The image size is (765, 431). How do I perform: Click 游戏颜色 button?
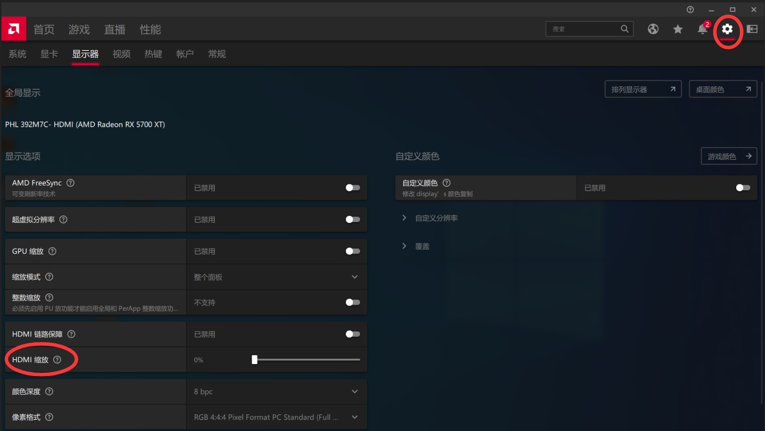click(x=729, y=156)
